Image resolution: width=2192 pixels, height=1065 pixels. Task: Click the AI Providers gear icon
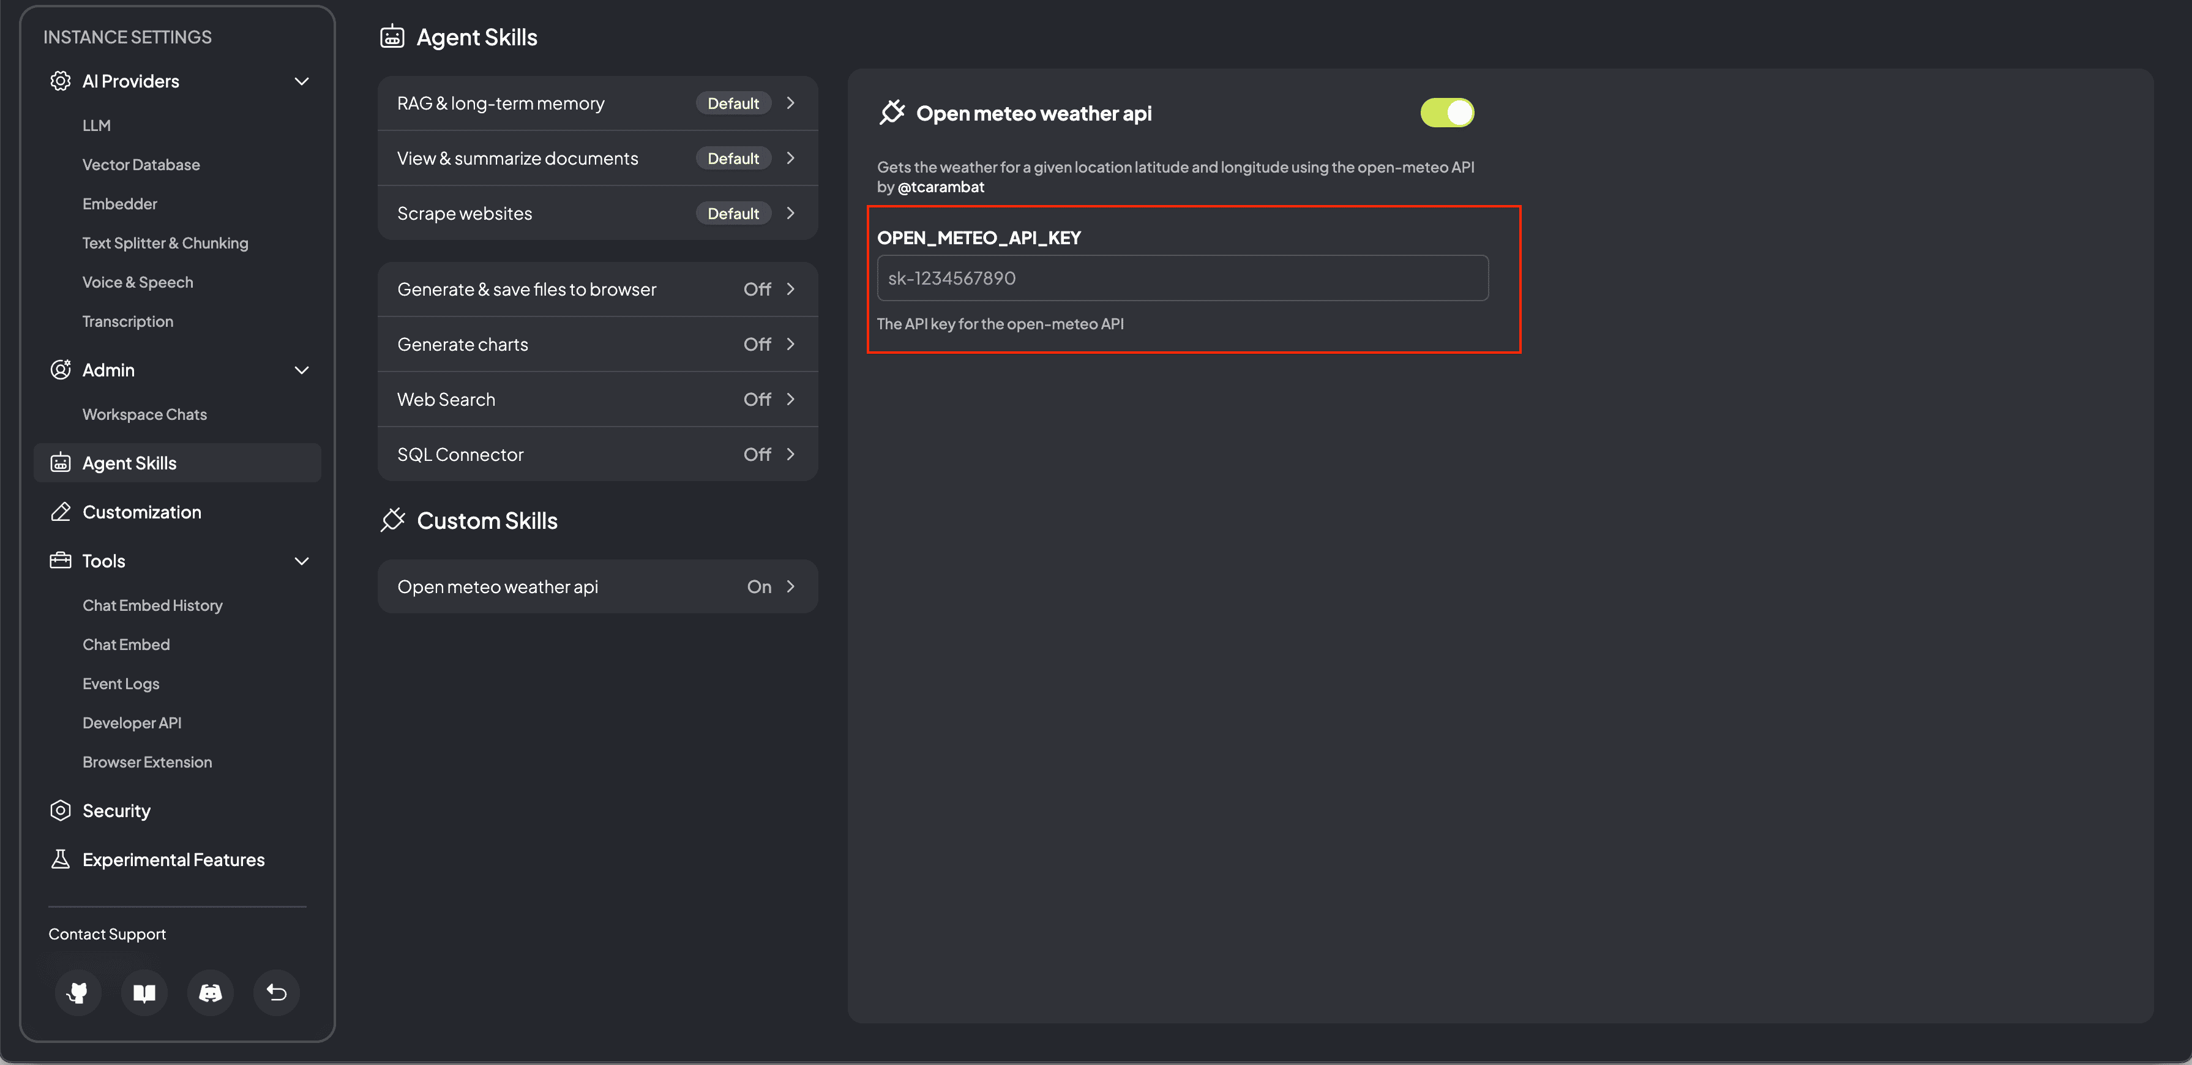pos(61,81)
